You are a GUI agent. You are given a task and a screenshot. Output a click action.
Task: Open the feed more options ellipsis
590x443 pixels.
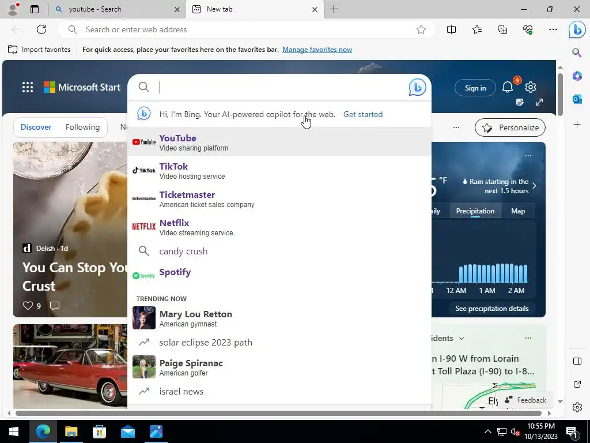tap(456, 127)
